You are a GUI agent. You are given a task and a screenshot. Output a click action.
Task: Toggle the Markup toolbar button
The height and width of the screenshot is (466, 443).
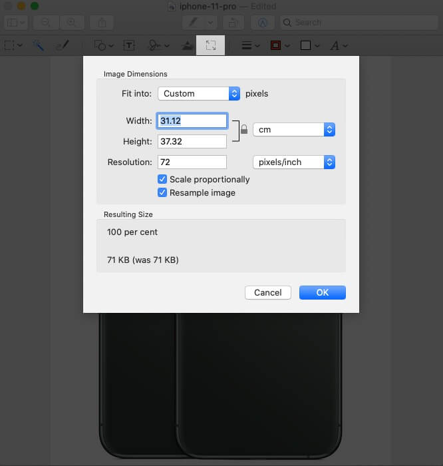tap(263, 23)
